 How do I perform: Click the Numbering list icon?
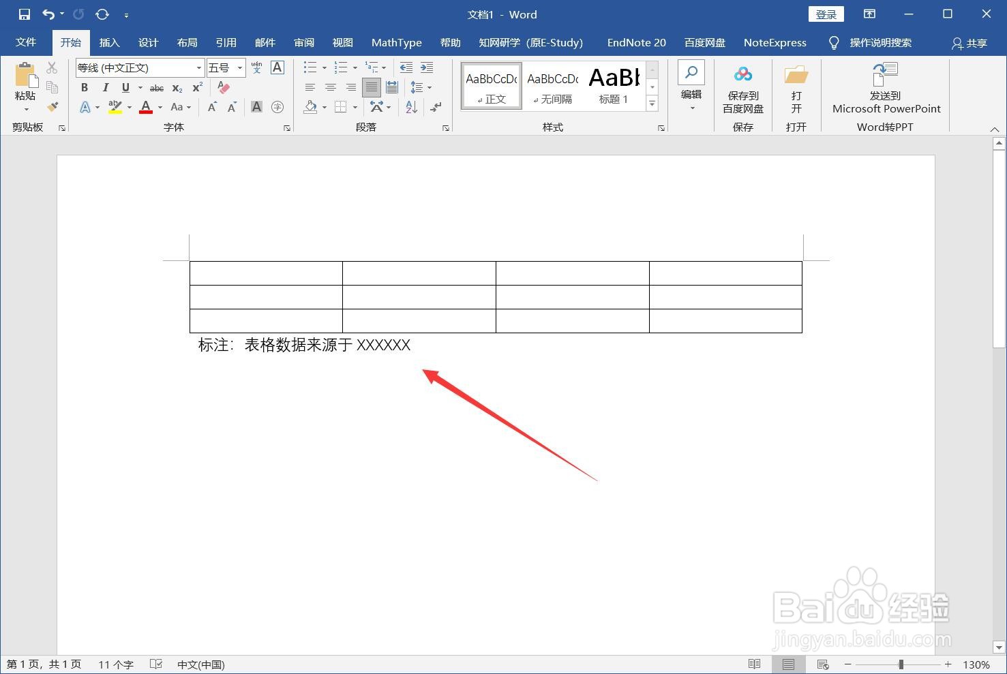342,67
